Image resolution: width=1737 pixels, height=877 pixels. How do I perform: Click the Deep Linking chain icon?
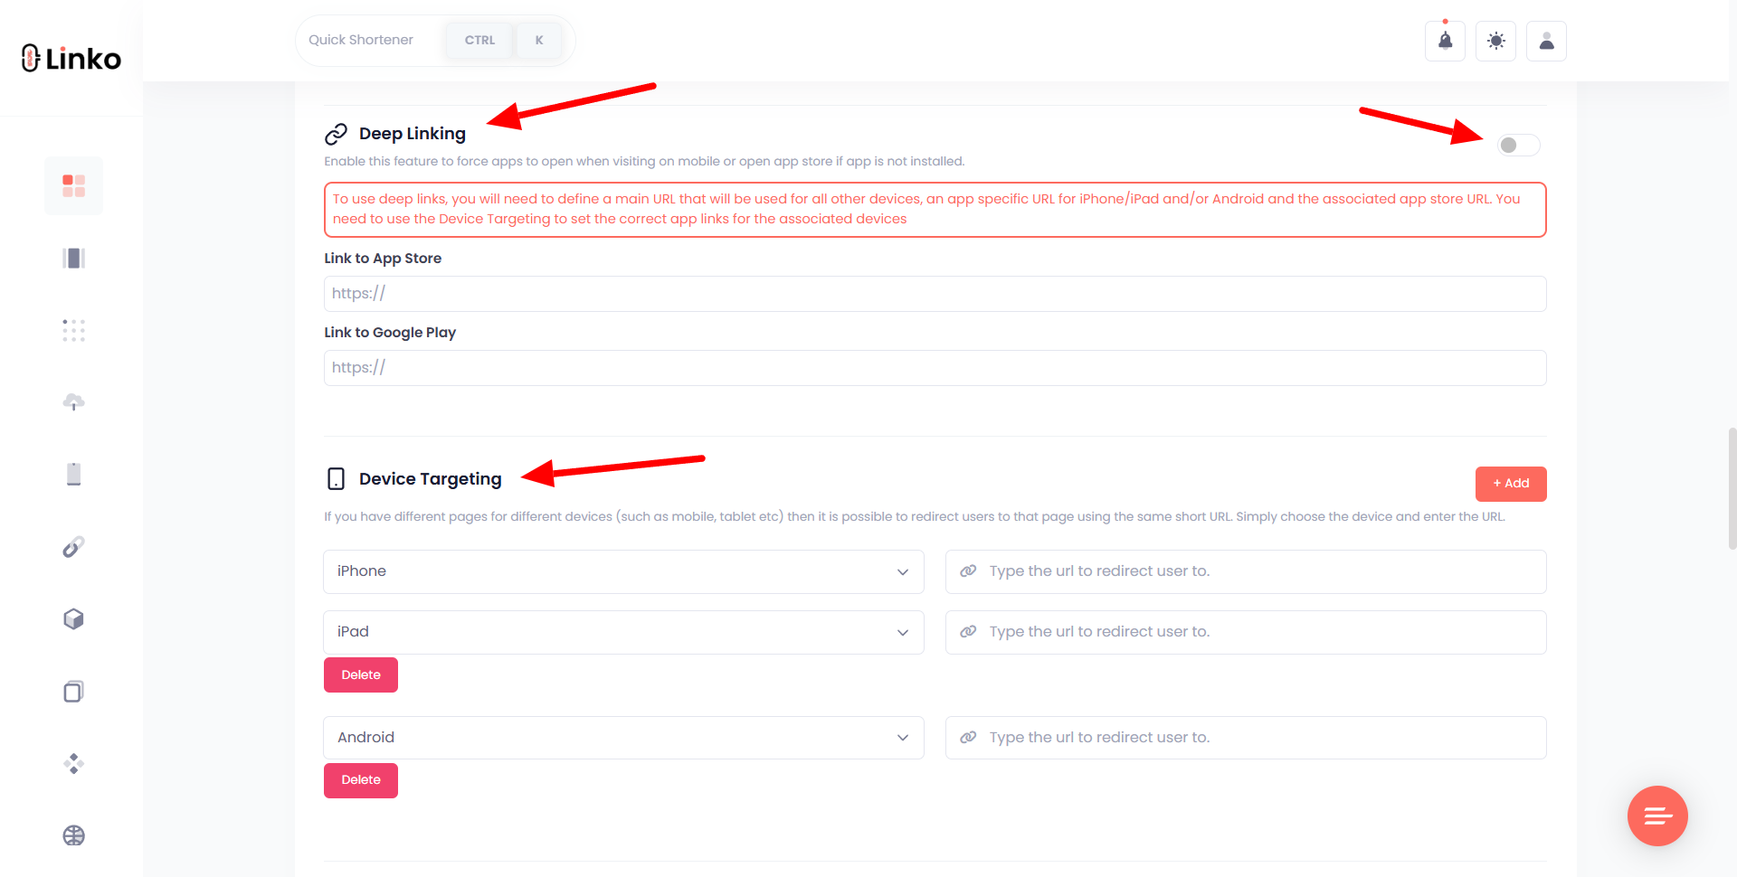336,134
